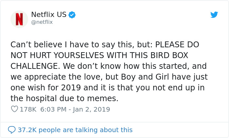Click the 178K likes count
This screenshot has height=138, width=229.
click(28, 109)
